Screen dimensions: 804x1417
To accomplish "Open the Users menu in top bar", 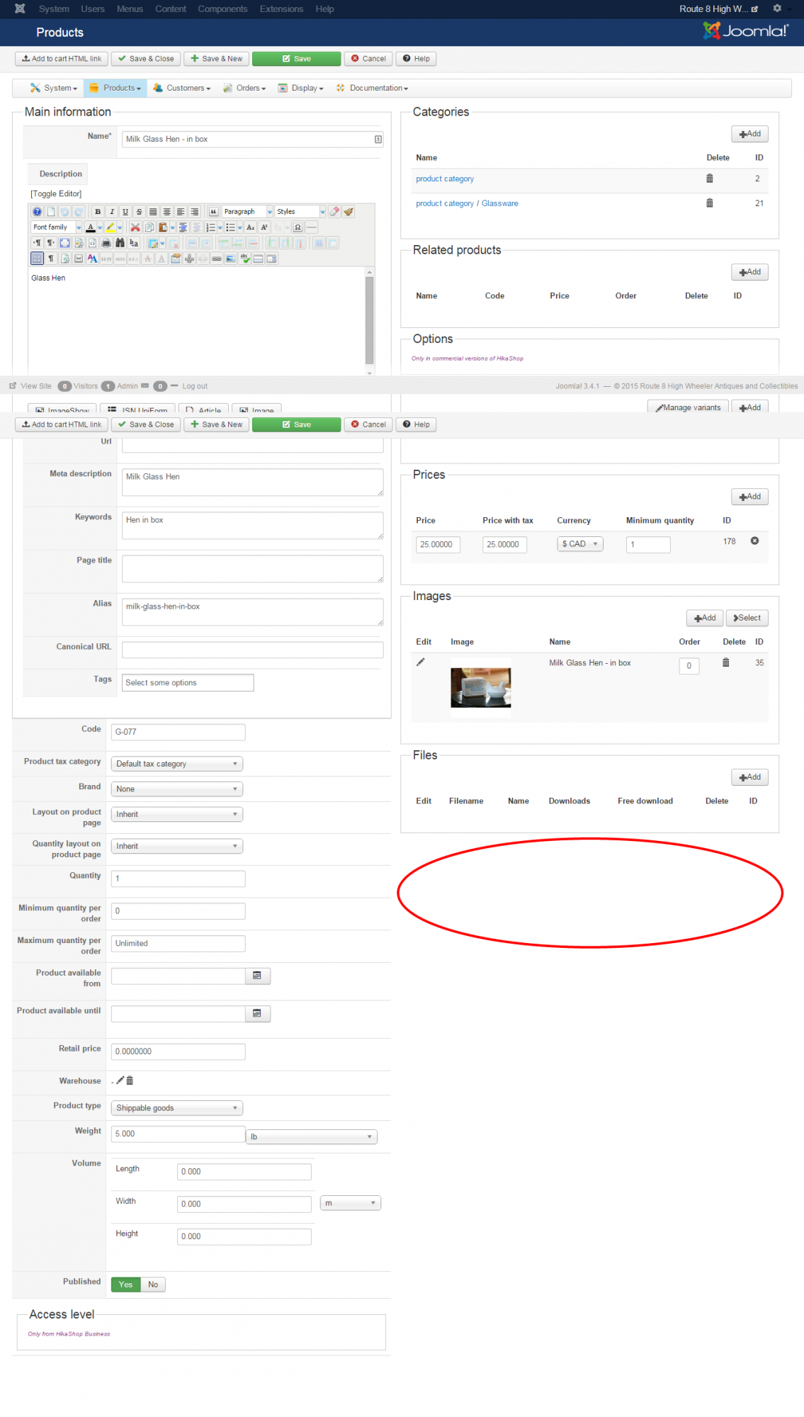I will (93, 9).
